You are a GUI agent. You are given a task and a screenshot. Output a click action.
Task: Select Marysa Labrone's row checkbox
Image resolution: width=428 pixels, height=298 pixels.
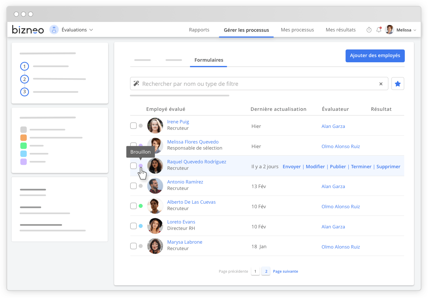tap(133, 246)
